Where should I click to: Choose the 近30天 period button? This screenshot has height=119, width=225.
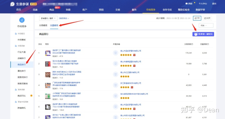207,18
